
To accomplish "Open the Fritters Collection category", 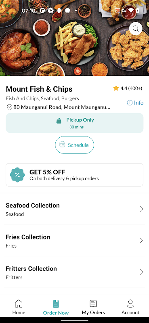I will (74, 272).
